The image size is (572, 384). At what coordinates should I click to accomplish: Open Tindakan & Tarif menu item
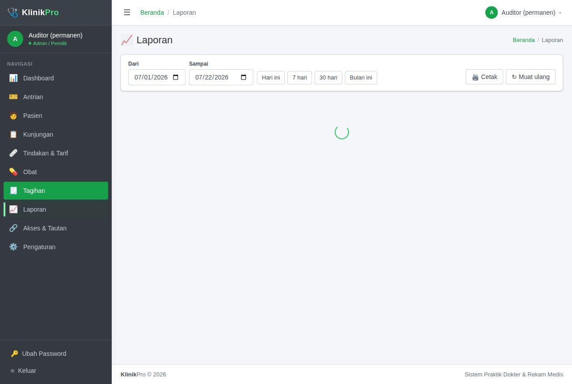pyautogui.click(x=56, y=153)
